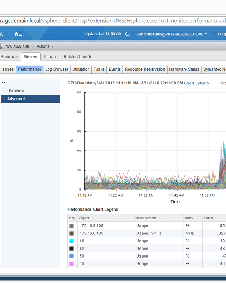Open the Administrator@VMWARELAB.LOCAL user dropdown

click(172, 34)
